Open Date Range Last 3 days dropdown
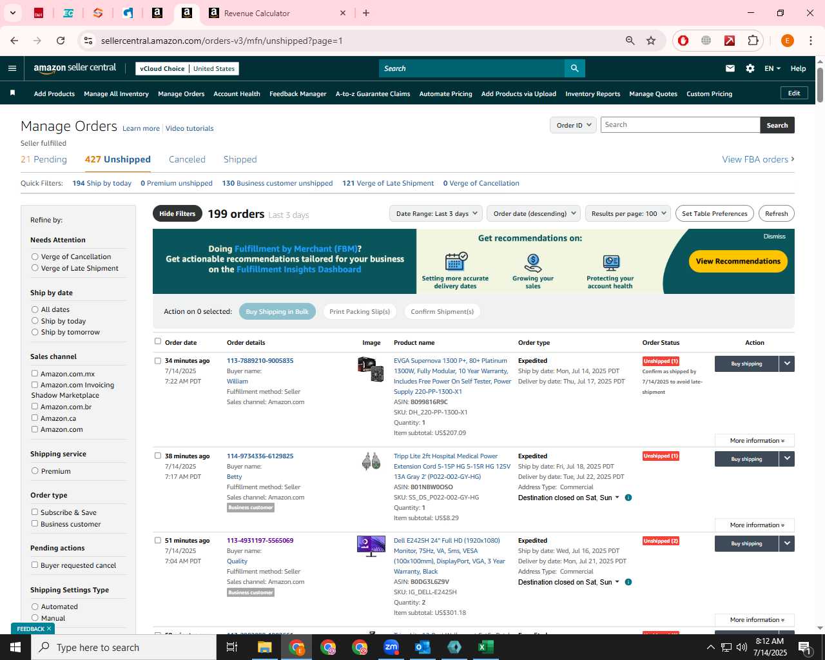 [x=437, y=213]
